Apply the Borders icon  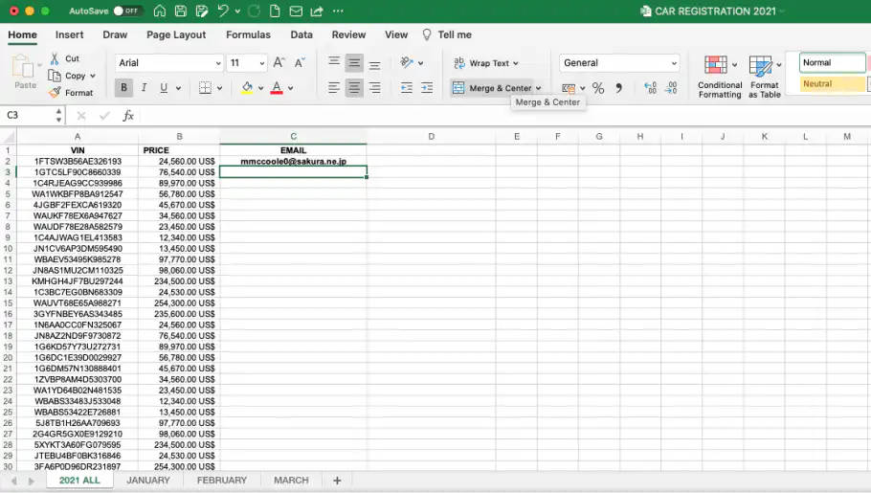[205, 88]
